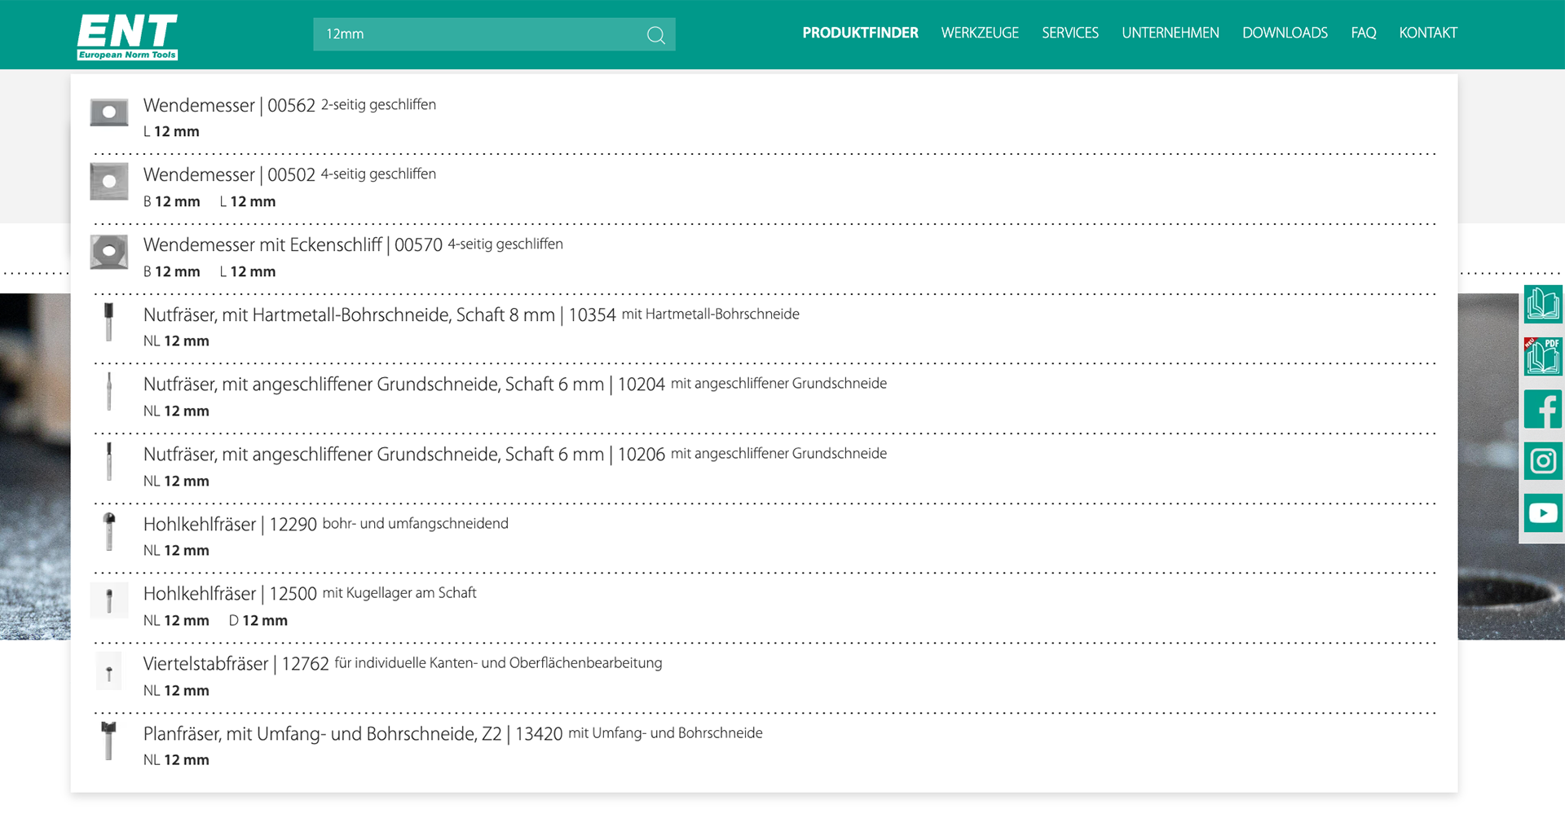Open result Wendemesser | 00502
Image resolution: width=1565 pixels, height=831 pixels.
[x=229, y=175]
